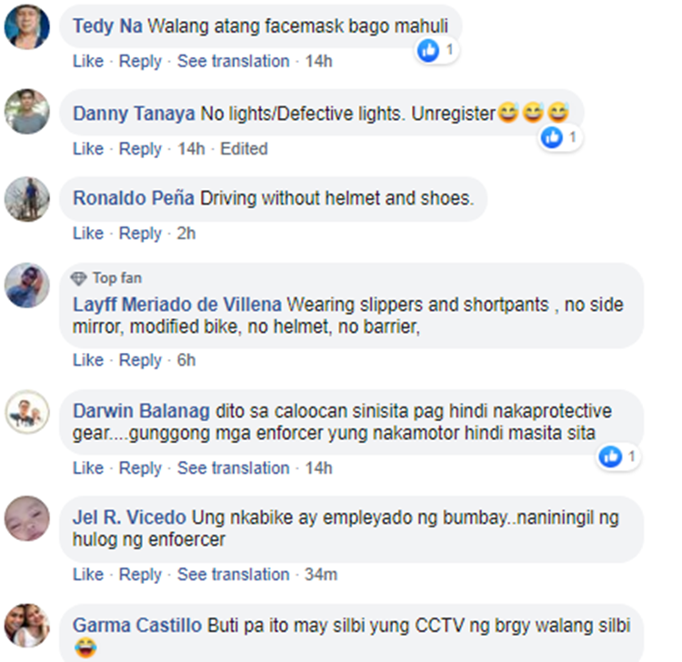This screenshot has height=662, width=682.
Task: Open Layff Meriado de Villena's profile name
Action: click(177, 305)
